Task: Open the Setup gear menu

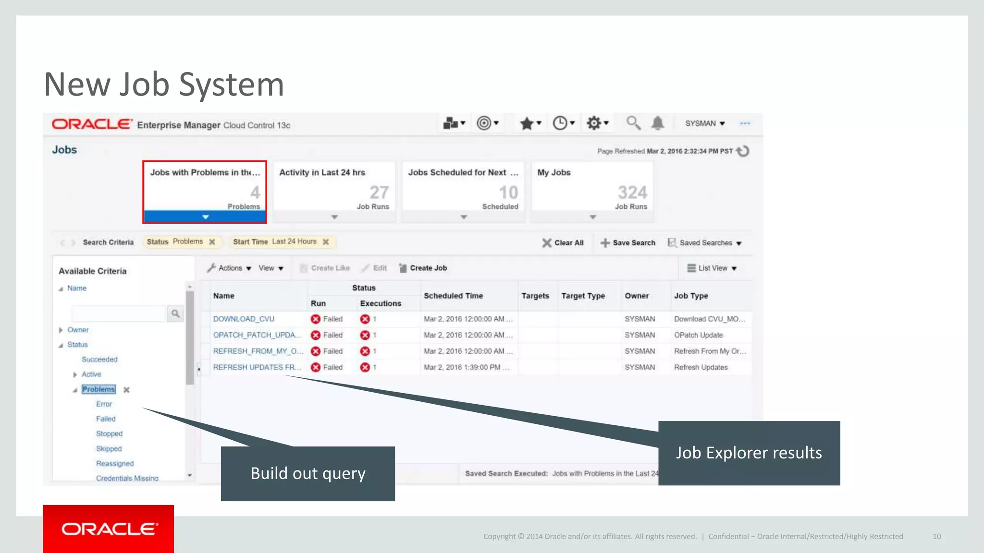Action: point(597,123)
